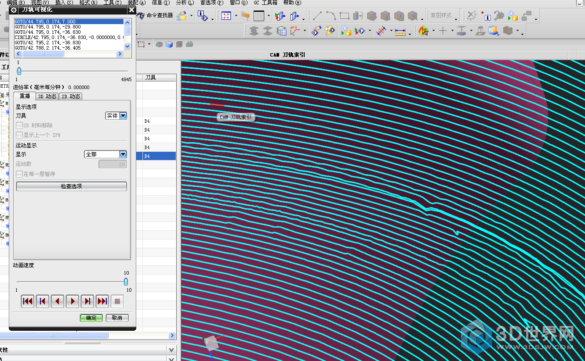Open the 刀具 display dropdown (实体)

(x=116, y=116)
